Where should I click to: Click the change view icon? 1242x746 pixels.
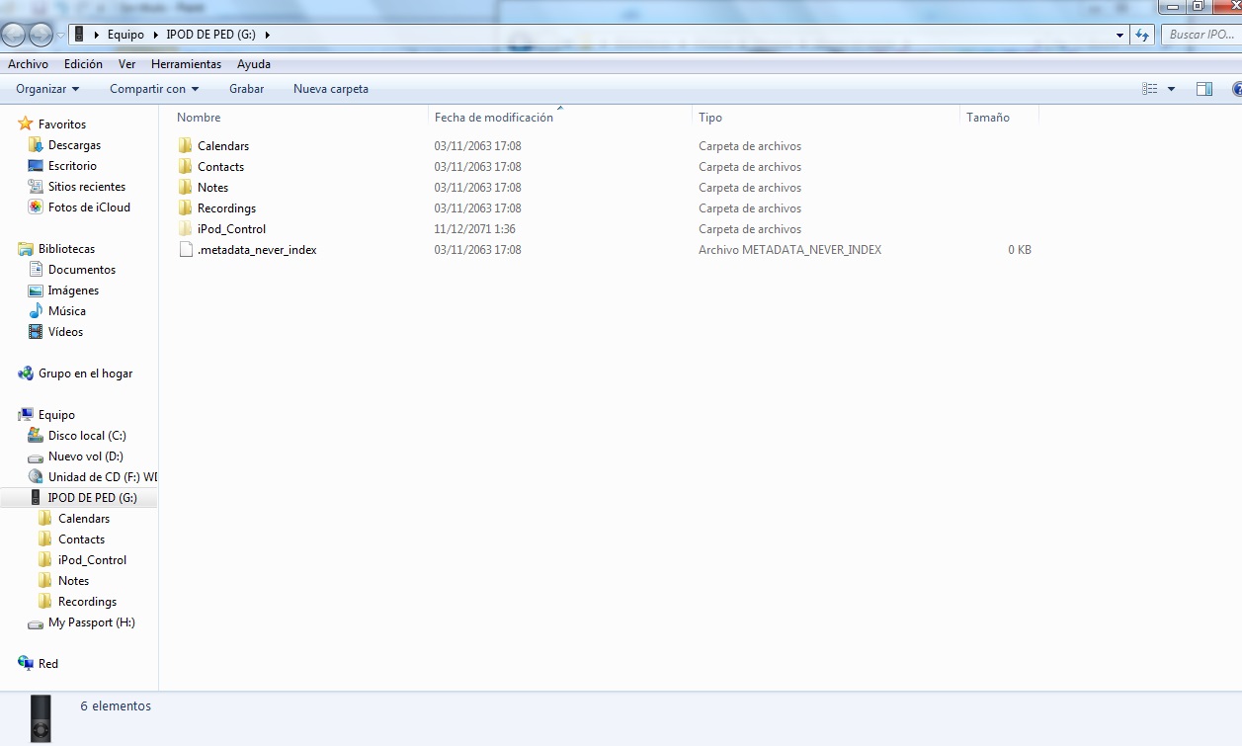1149,89
